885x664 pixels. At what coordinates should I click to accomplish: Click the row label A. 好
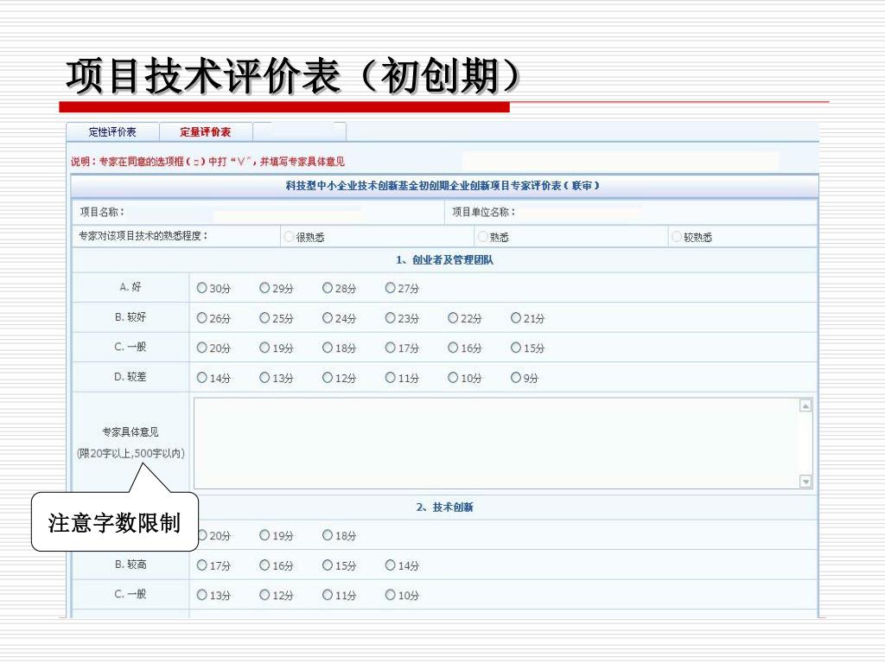[131, 287]
